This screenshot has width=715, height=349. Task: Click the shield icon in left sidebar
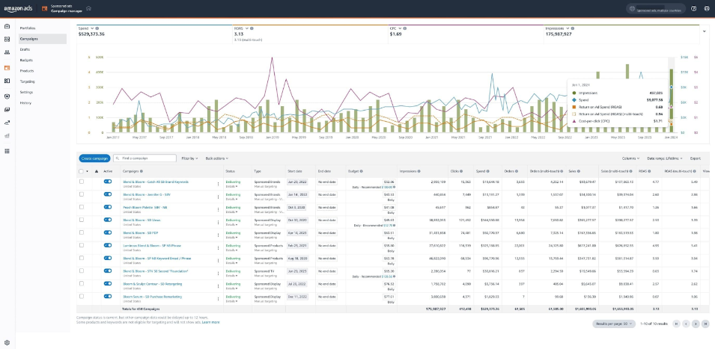coord(7,96)
